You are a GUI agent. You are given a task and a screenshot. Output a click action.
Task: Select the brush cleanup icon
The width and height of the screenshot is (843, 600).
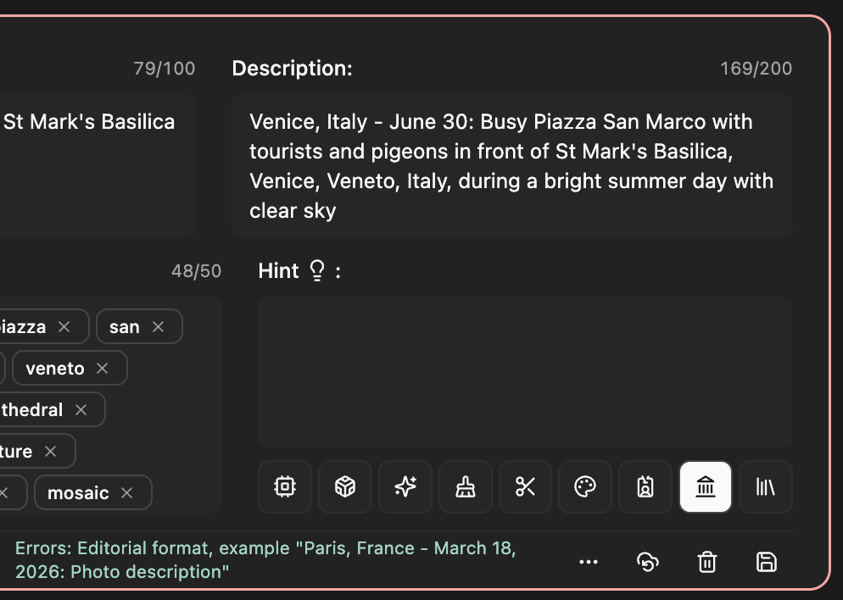coord(465,487)
